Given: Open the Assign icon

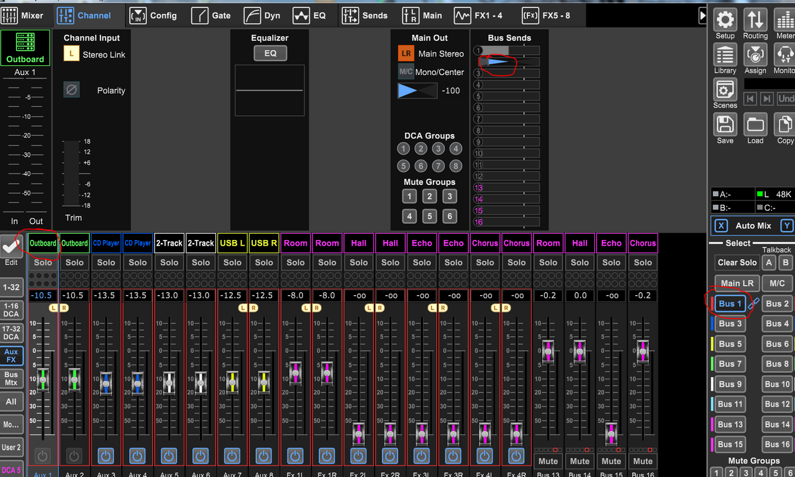Looking at the screenshot, I should [x=755, y=55].
